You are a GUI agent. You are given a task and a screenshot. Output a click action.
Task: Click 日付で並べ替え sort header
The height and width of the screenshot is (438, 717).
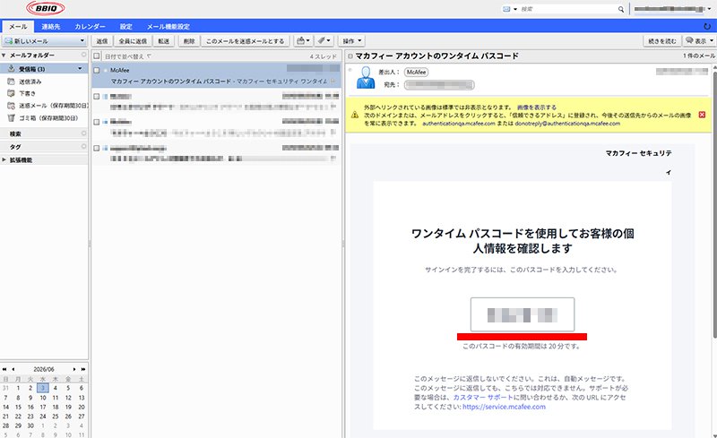coord(128,56)
